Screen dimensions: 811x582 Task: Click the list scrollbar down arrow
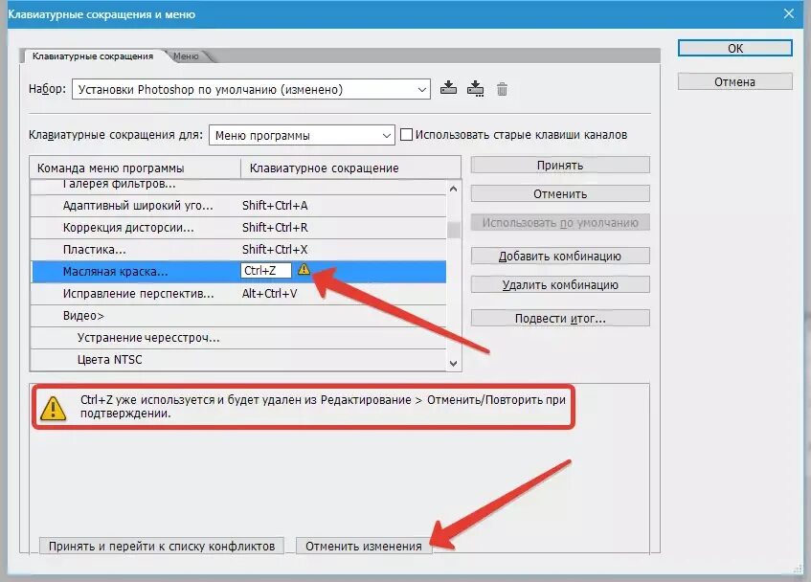coord(454,364)
